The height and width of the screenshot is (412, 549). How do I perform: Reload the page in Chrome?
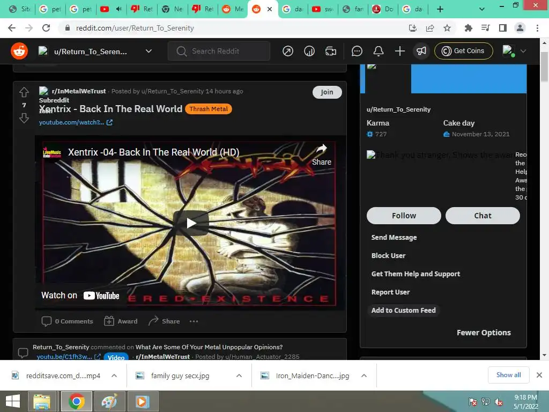point(46,28)
